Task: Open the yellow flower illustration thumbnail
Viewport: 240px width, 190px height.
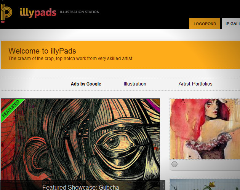Action: 205,185
